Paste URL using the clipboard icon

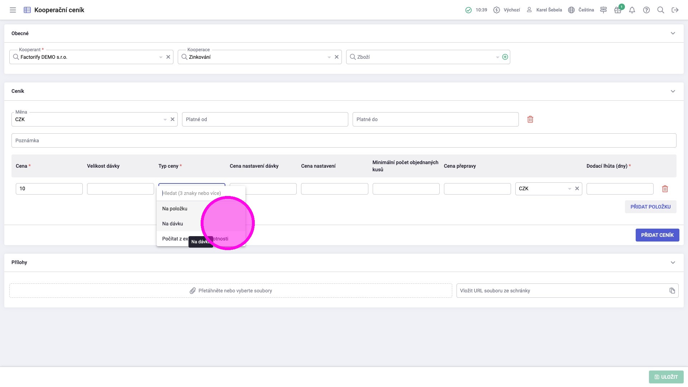pyautogui.click(x=672, y=291)
